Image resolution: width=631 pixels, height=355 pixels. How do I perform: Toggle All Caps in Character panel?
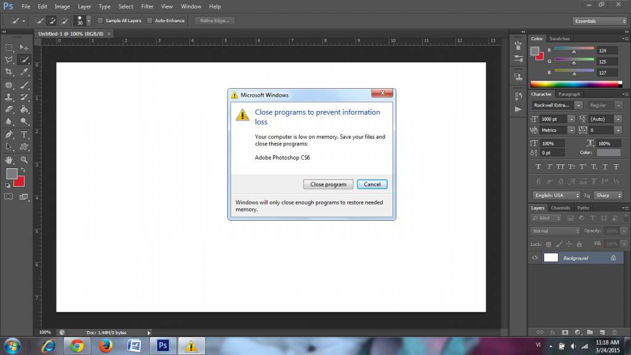(x=560, y=166)
